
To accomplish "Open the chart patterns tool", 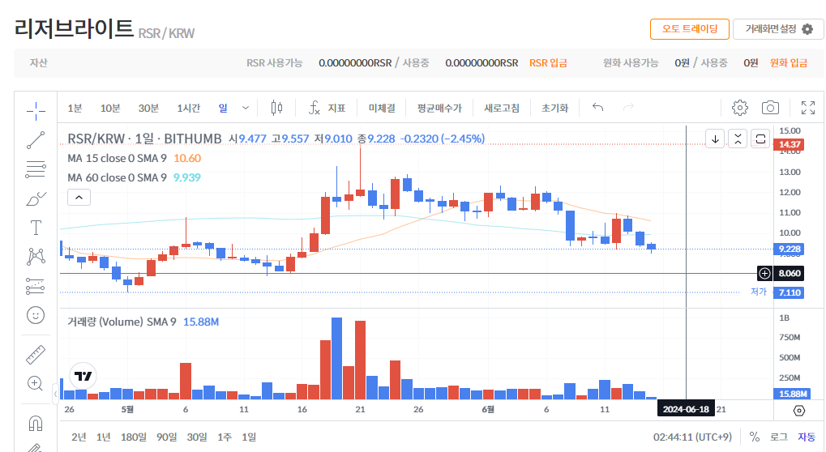I will (x=36, y=257).
